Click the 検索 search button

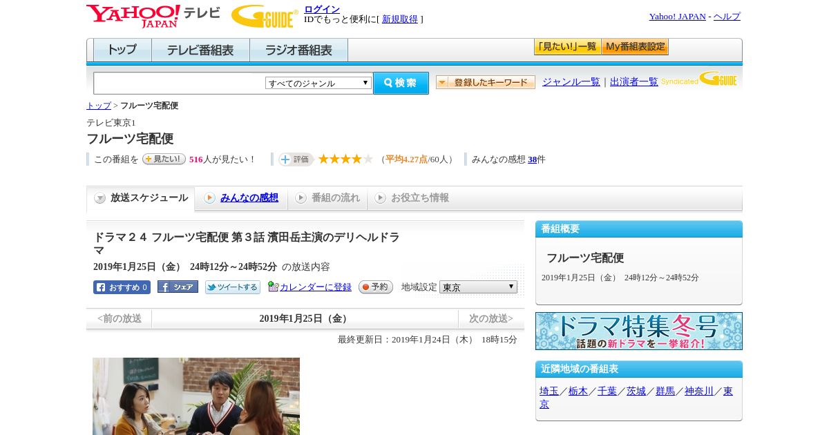401,83
